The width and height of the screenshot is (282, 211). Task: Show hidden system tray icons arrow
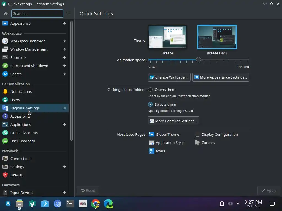[238, 204]
